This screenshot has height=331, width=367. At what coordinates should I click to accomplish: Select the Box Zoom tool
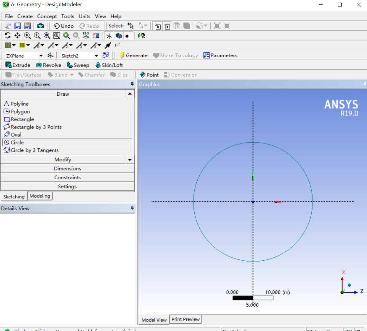[37, 35]
